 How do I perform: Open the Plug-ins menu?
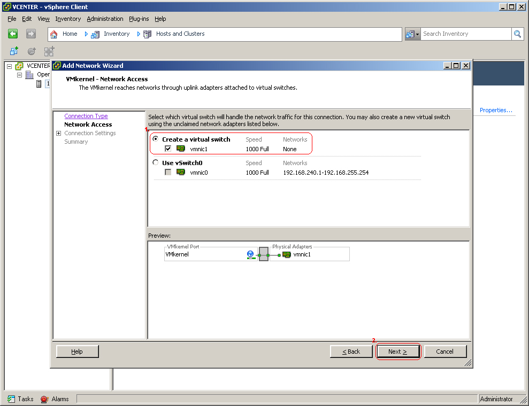pyautogui.click(x=139, y=19)
